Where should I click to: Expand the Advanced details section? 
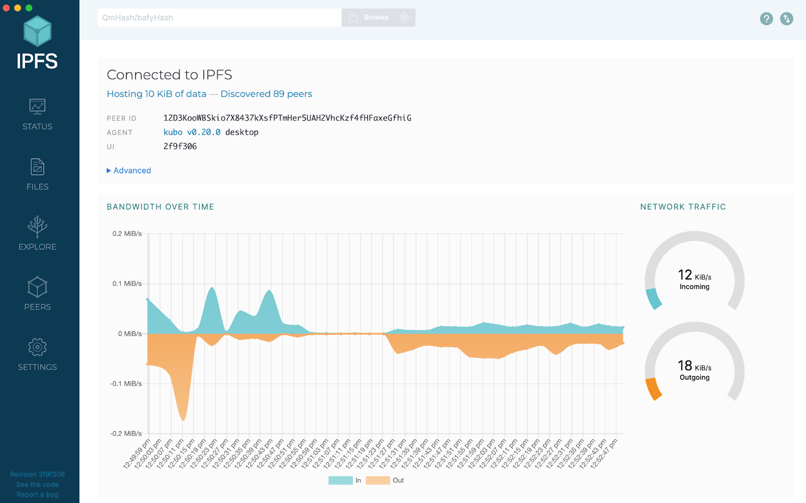tap(129, 171)
